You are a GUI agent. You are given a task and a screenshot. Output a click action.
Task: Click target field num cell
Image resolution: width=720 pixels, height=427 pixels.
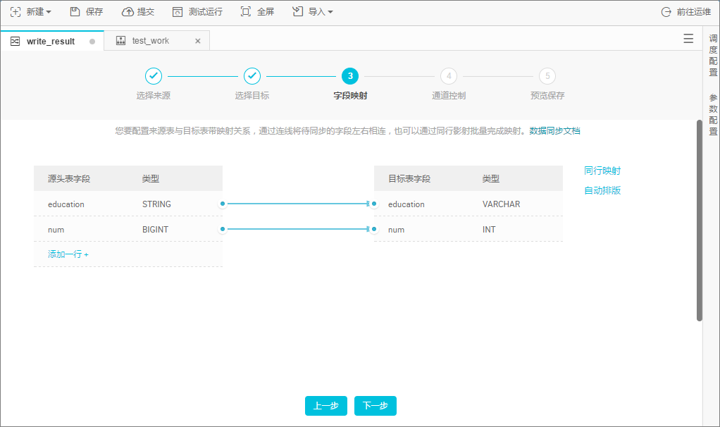coord(396,230)
